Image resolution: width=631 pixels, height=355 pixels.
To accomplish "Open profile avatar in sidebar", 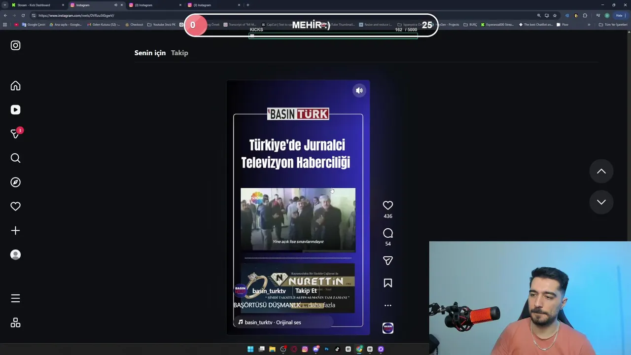I will pos(15,255).
